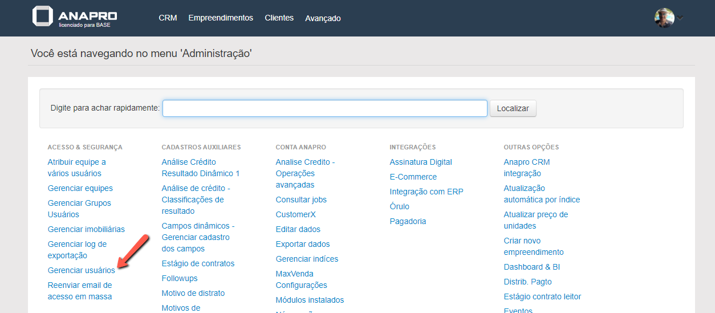
Task: Open Gerenciar imobiliárias page
Action: (x=86, y=229)
